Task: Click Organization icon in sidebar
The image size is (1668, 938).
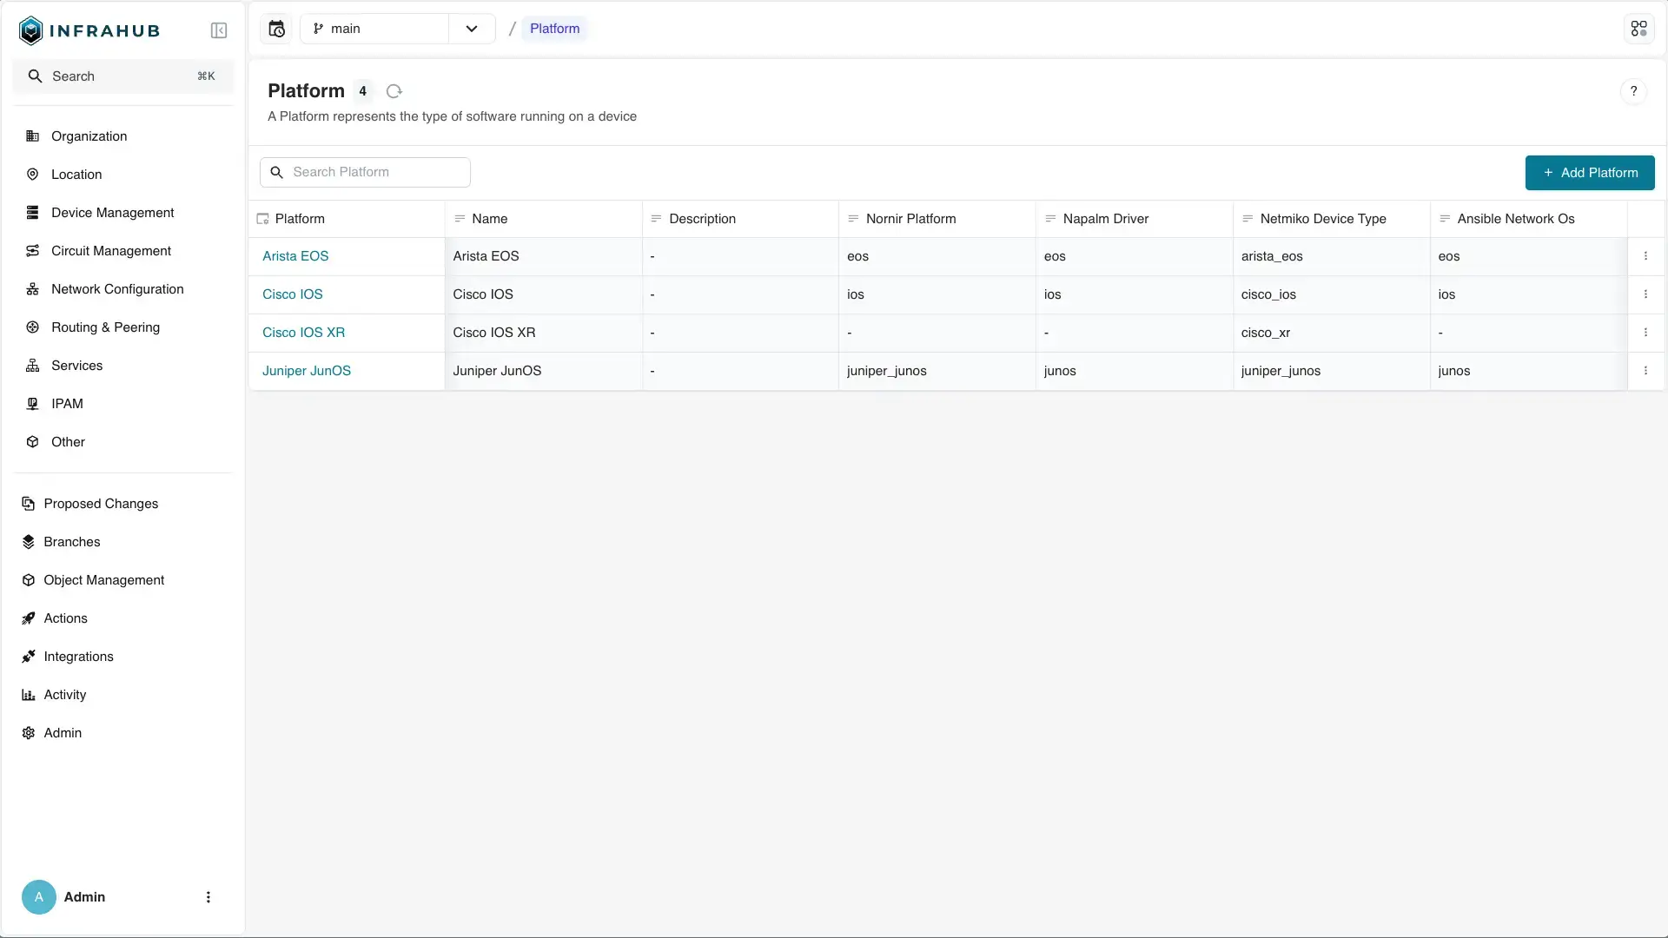Action: point(32,136)
